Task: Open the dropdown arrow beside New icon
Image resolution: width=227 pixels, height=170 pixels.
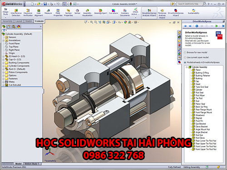Action: (x=35, y=4)
